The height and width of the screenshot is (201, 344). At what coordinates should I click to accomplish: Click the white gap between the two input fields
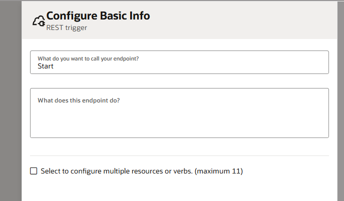click(179, 81)
